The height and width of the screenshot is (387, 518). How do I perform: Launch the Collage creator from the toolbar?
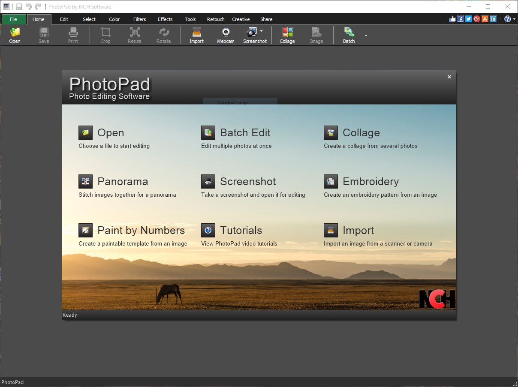coord(287,34)
